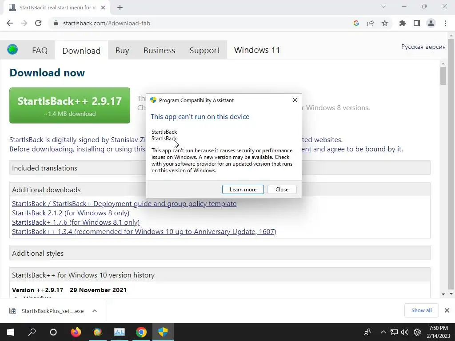
Task: Download StartIsBack++ 1.3.4 link
Action: 144,231
